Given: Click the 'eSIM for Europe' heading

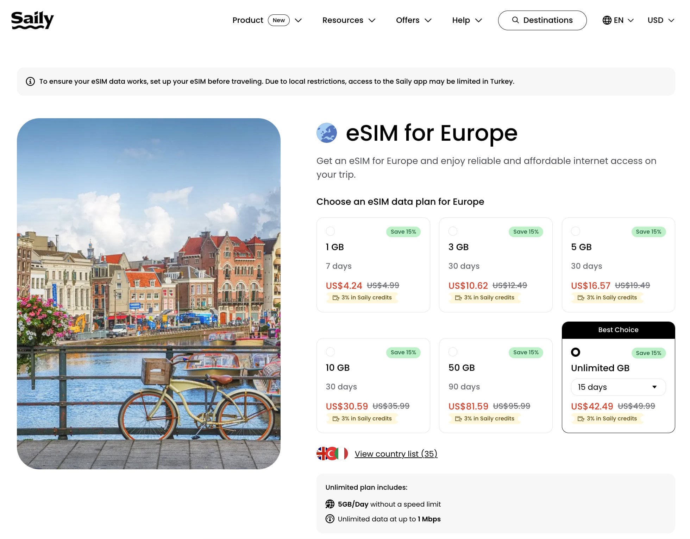Looking at the screenshot, I should click(x=432, y=133).
